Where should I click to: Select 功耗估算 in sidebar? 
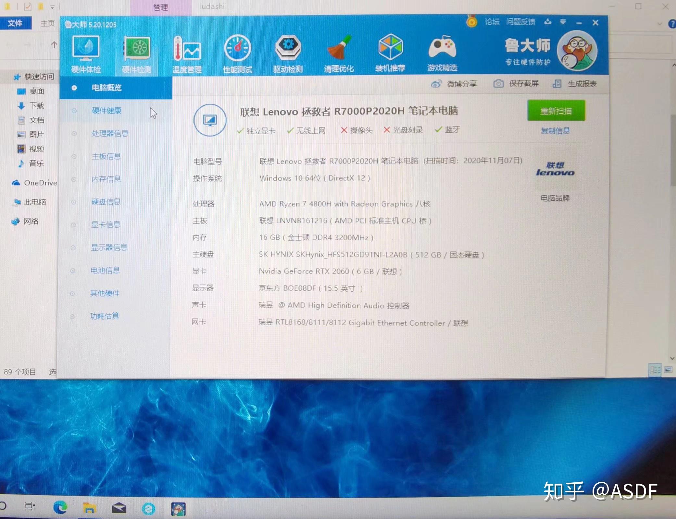pos(113,316)
